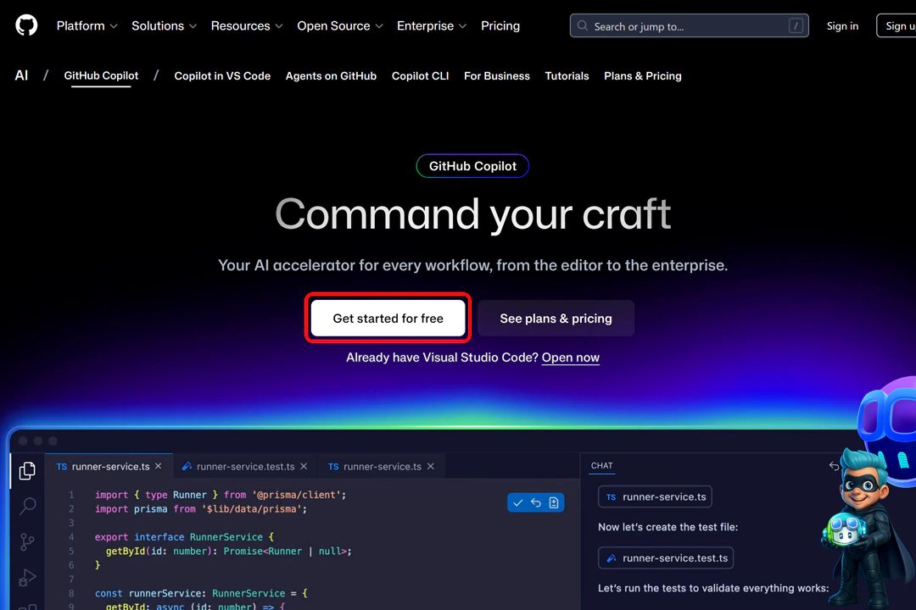
Task: Click the checkmark accept icon above the code
Action: [517, 502]
